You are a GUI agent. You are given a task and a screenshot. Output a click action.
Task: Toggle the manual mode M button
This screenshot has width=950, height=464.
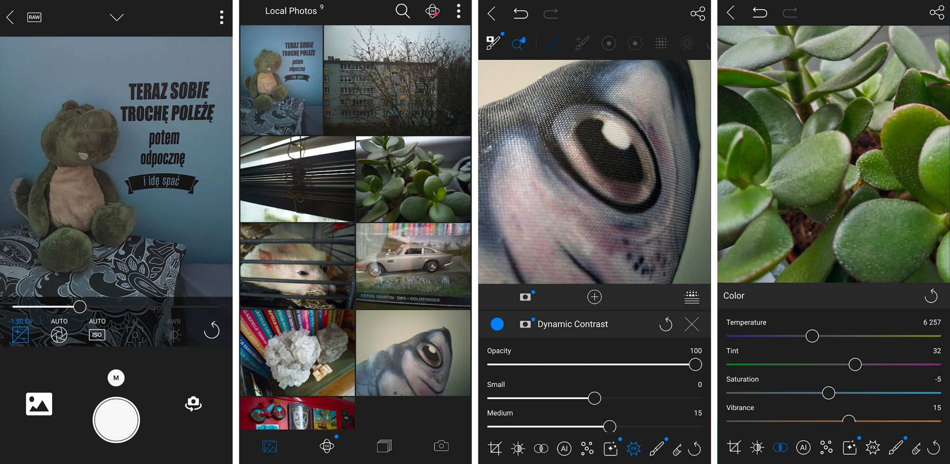pos(116,378)
